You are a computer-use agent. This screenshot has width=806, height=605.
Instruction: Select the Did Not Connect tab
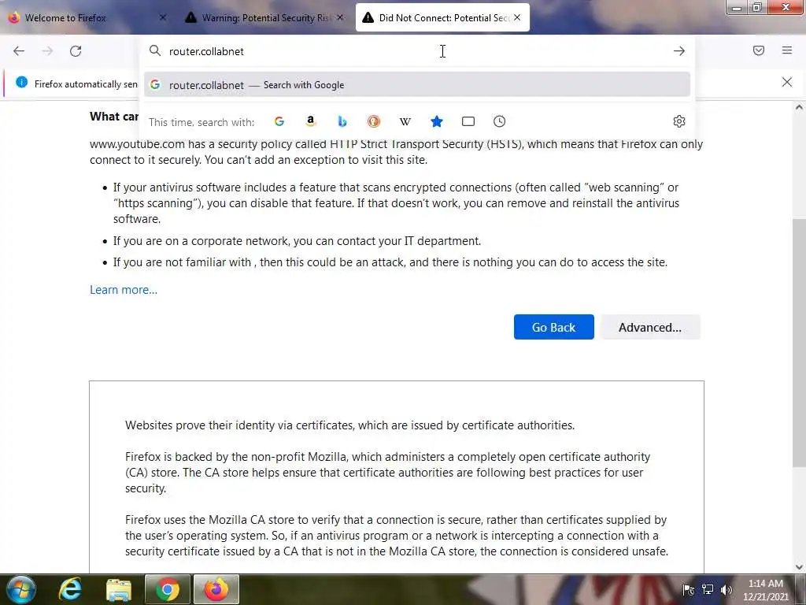click(x=442, y=17)
